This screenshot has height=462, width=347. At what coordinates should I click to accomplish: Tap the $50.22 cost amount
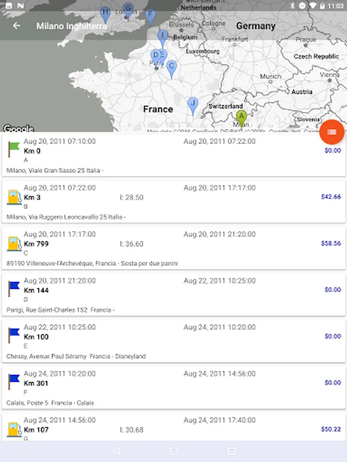(x=331, y=429)
